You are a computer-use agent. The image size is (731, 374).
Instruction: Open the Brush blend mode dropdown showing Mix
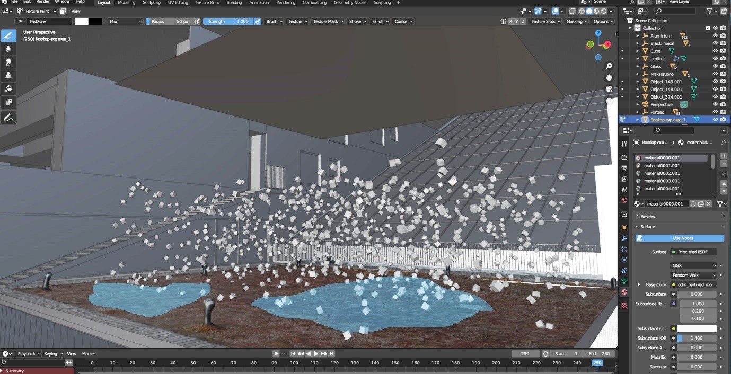[126, 21]
